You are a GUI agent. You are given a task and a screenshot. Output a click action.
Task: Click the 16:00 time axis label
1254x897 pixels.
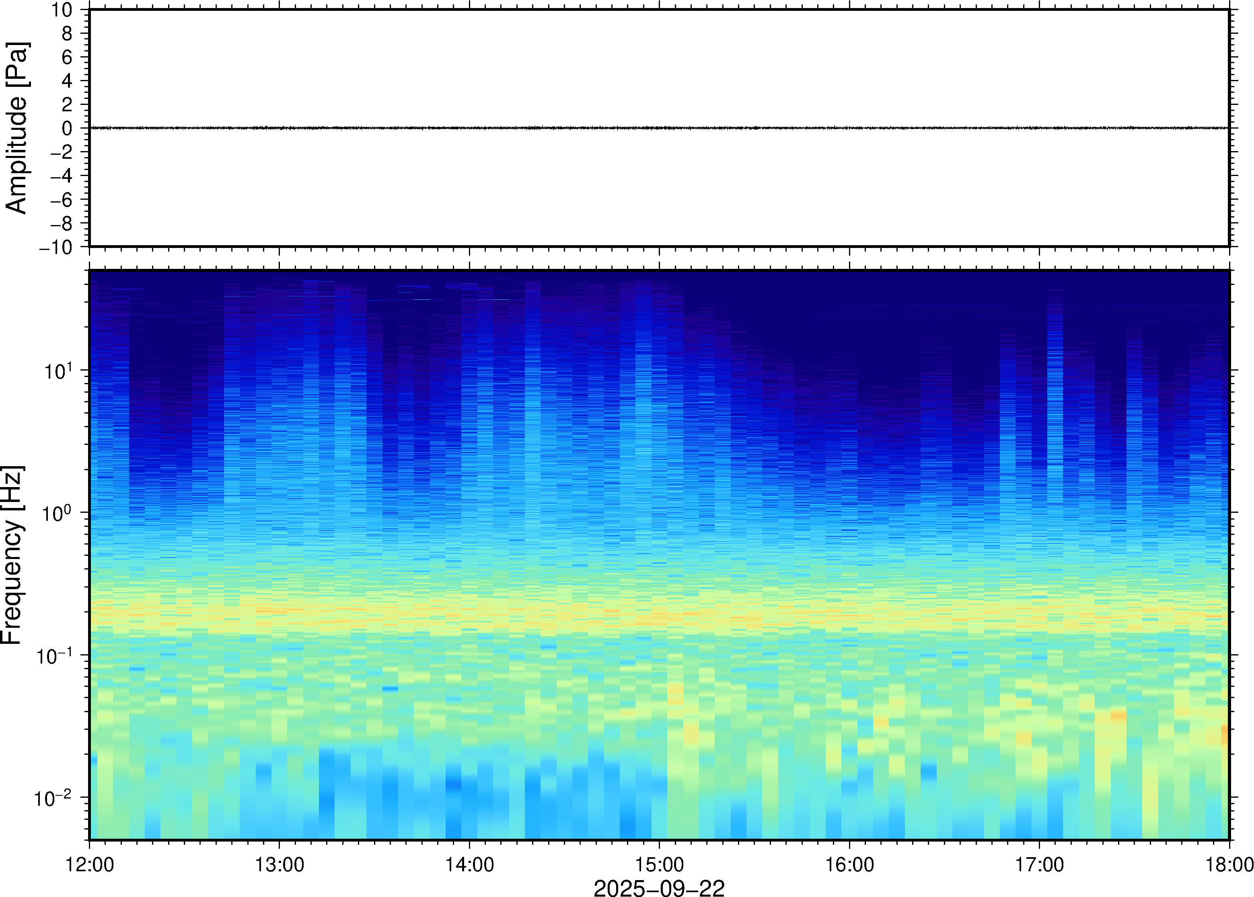click(849, 864)
